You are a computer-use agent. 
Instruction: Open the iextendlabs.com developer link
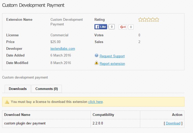coord(63,48)
